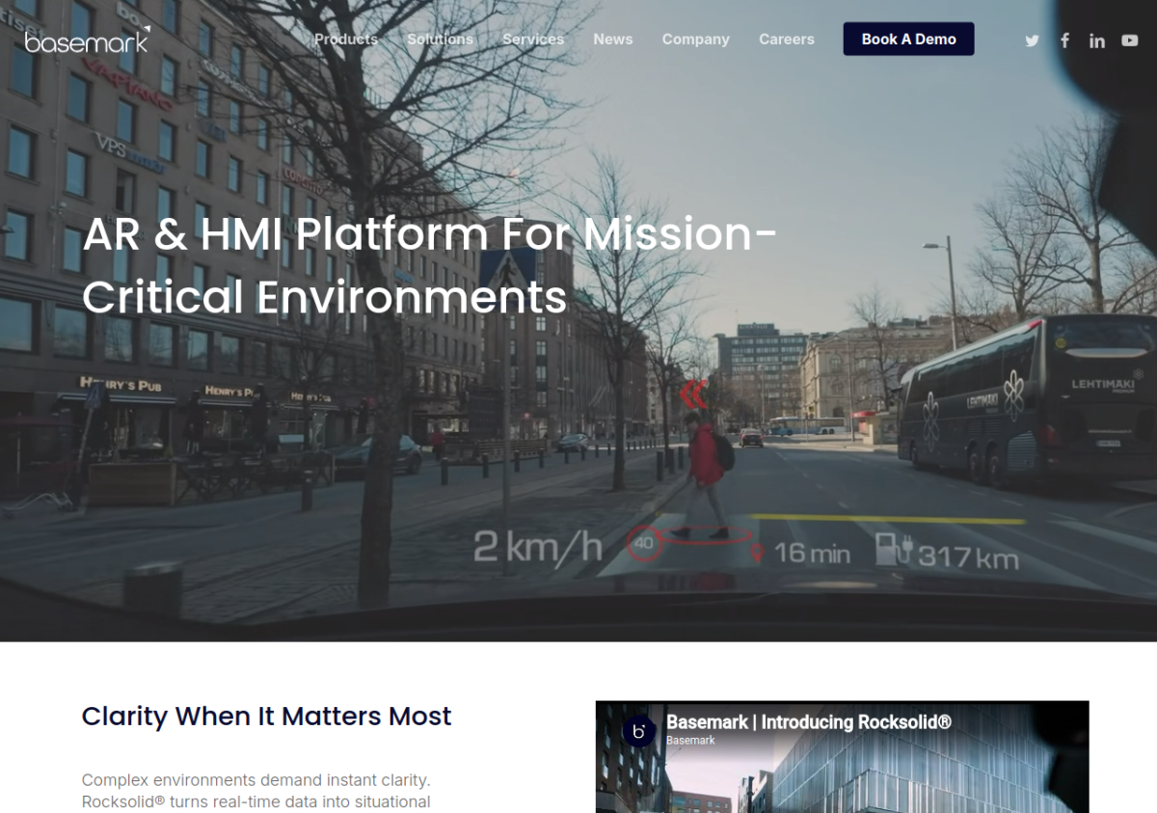This screenshot has width=1157, height=813.
Task: Open the Basemark Twitter page icon
Action: coord(1032,41)
